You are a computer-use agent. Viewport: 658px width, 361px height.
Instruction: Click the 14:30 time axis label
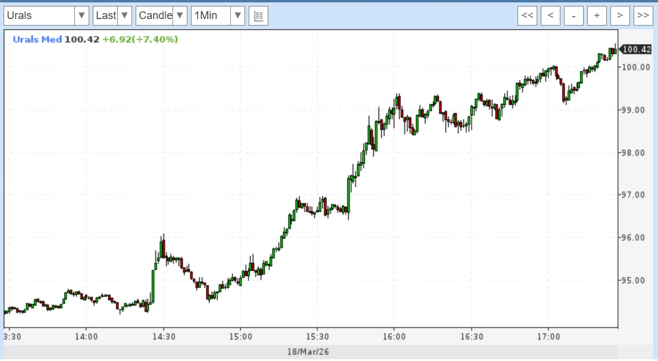tap(163, 337)
